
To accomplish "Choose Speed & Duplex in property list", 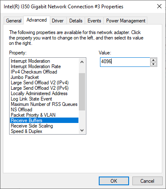I will point(44,131).
